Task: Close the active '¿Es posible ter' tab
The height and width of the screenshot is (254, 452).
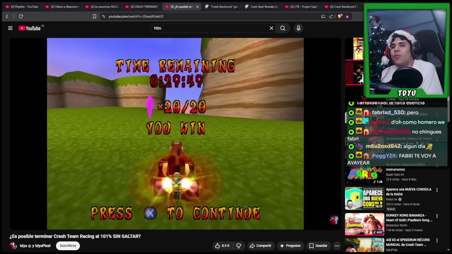Action: tap(197, 7)
